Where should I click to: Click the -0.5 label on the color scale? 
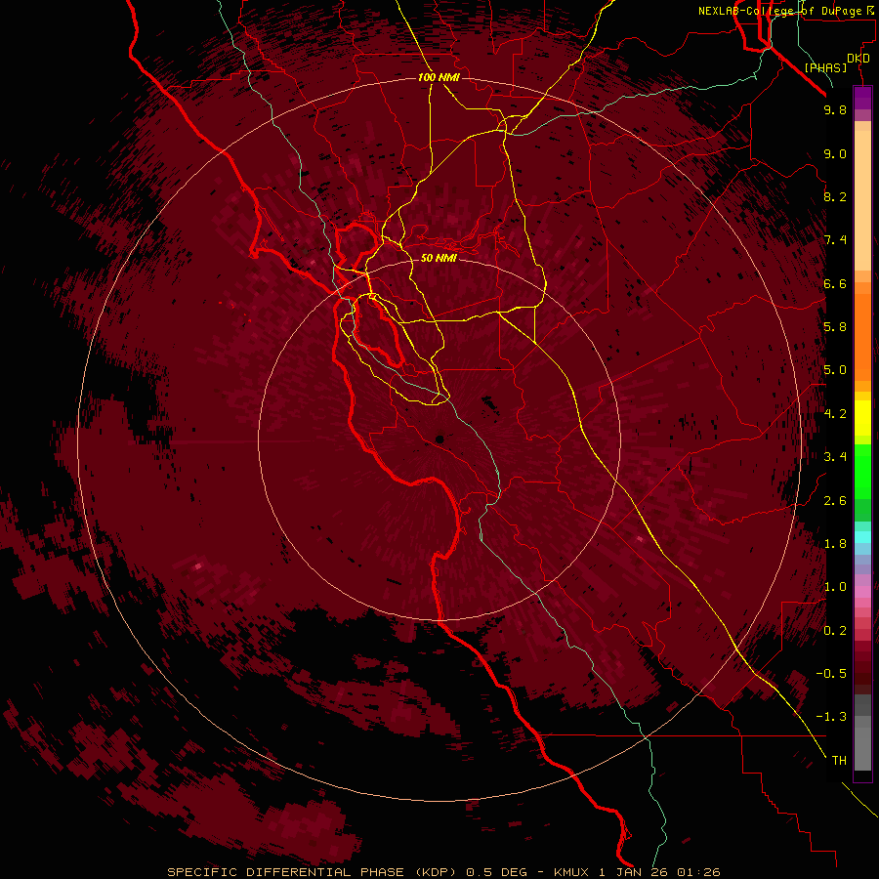point(831,674)
